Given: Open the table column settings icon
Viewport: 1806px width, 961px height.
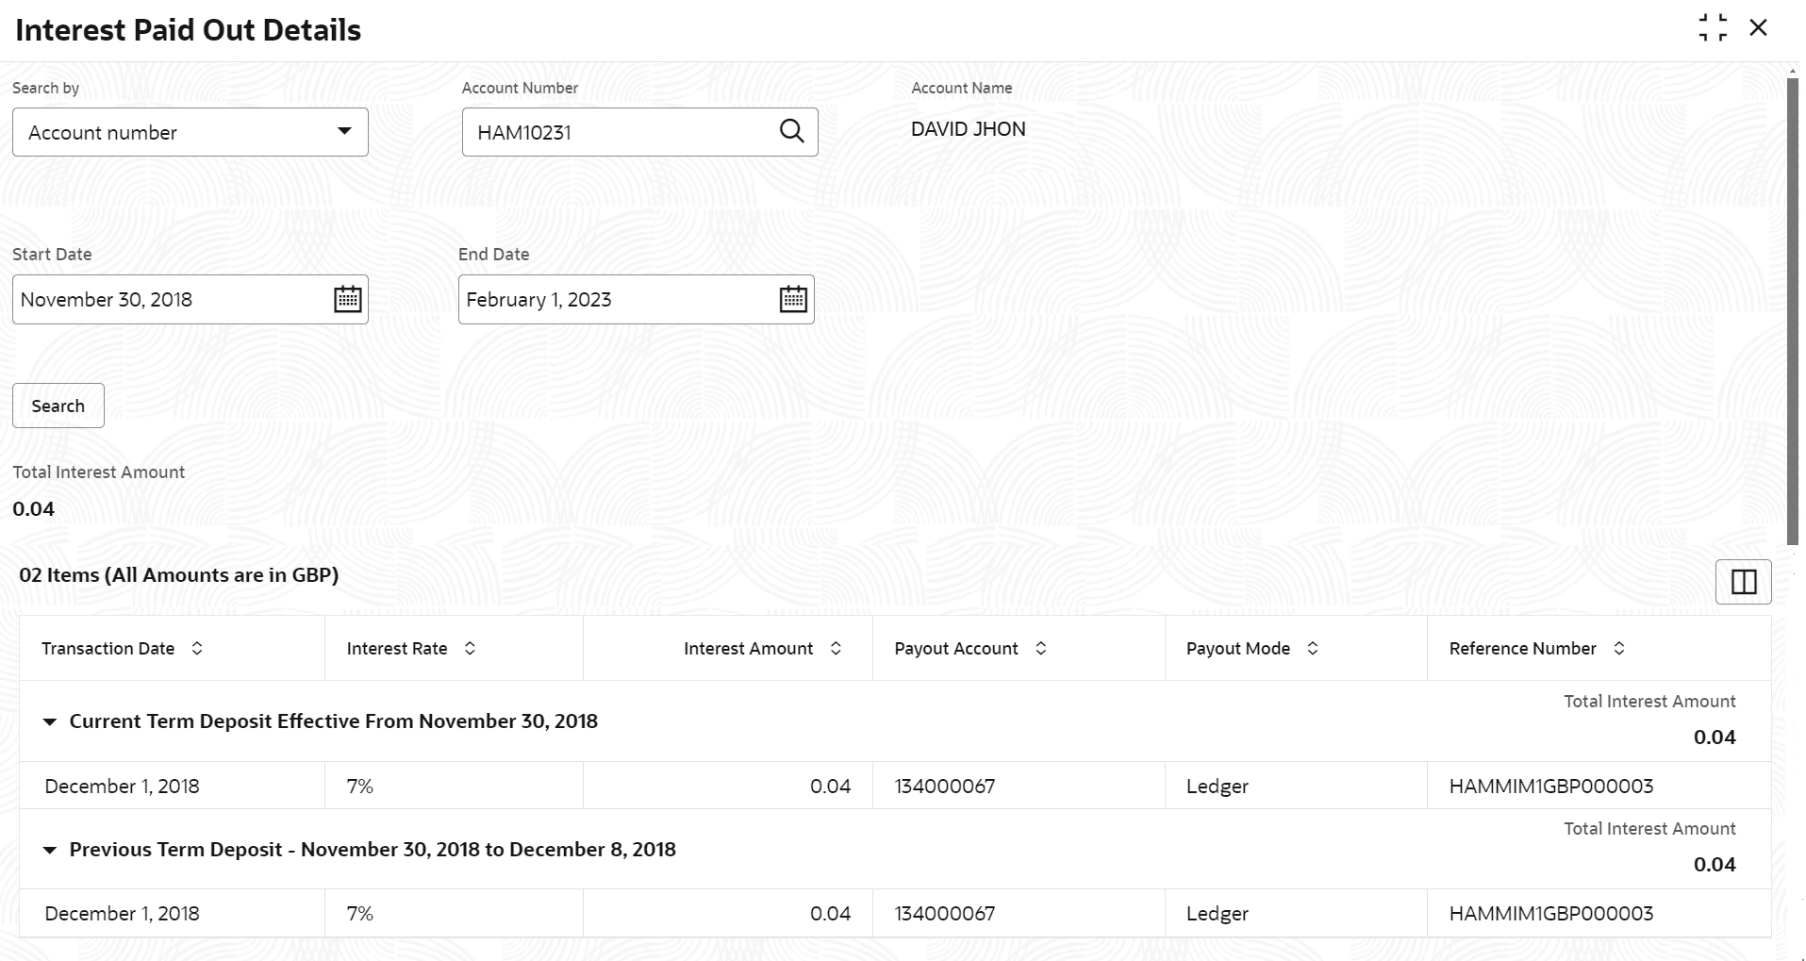Looking at the screenshot, I should tap(1743, 582).
